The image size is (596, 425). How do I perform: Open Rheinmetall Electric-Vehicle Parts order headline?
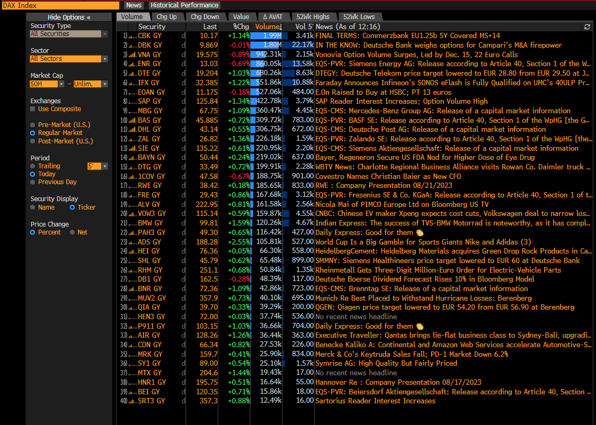click(x=438, y=270)
